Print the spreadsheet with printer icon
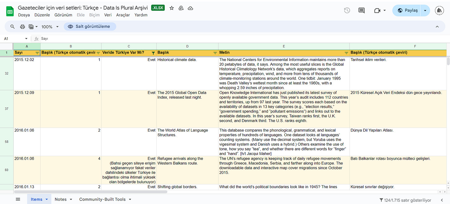 [x=22, y=27]
